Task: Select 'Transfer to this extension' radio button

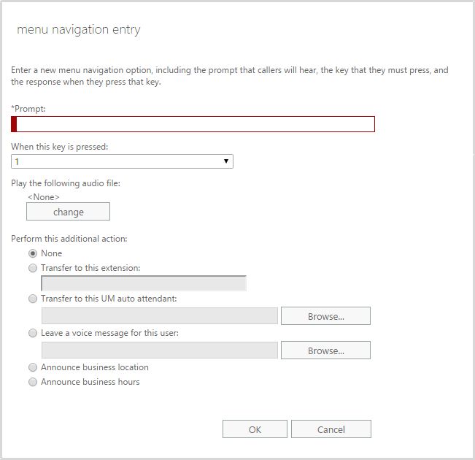Action: (33, 268)
